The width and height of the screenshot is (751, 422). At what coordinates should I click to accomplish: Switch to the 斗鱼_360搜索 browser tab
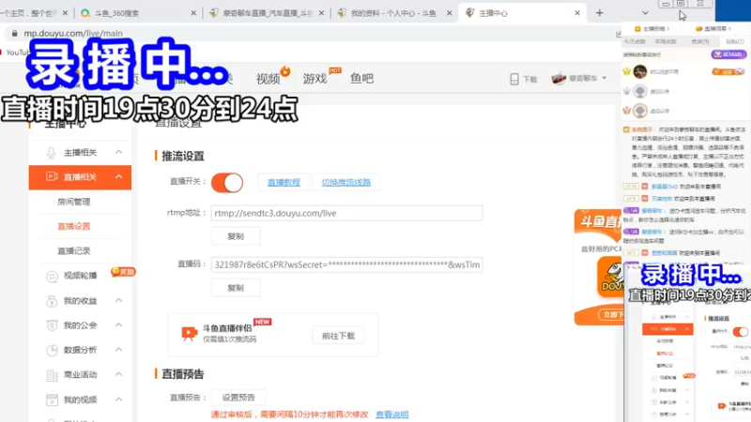[x=138, y=13]
